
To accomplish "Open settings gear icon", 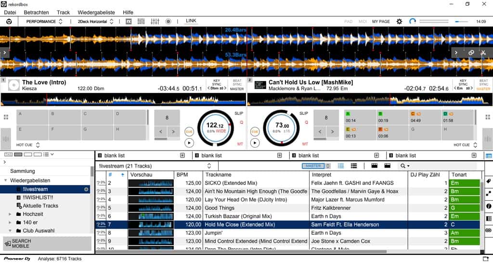I will coord(399,21).
